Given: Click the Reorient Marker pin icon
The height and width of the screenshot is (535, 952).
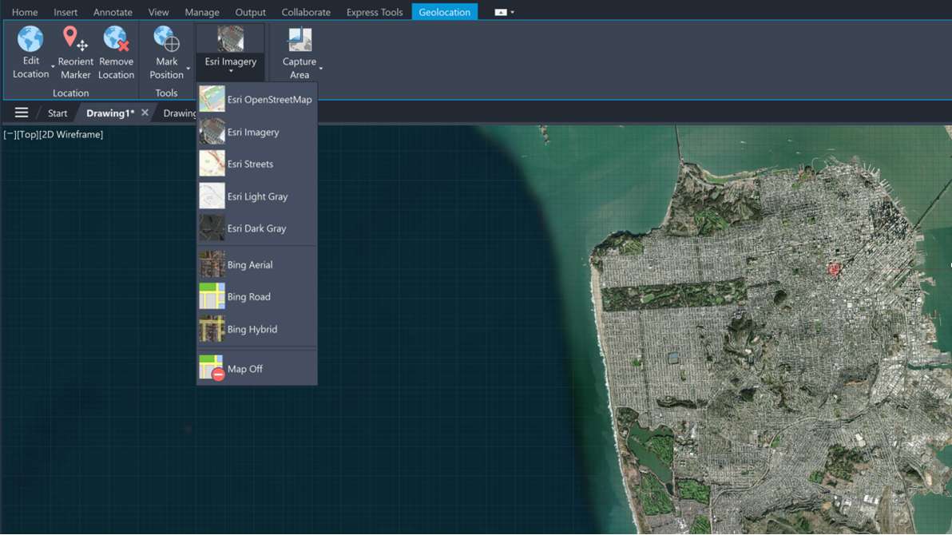Looking at the screenshot, I should [x=75, y=39].
